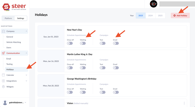This screenshot has width=195, height=107.
Task: Click the Martin Luther King Jr. Day title
Action: click(80, 54)
